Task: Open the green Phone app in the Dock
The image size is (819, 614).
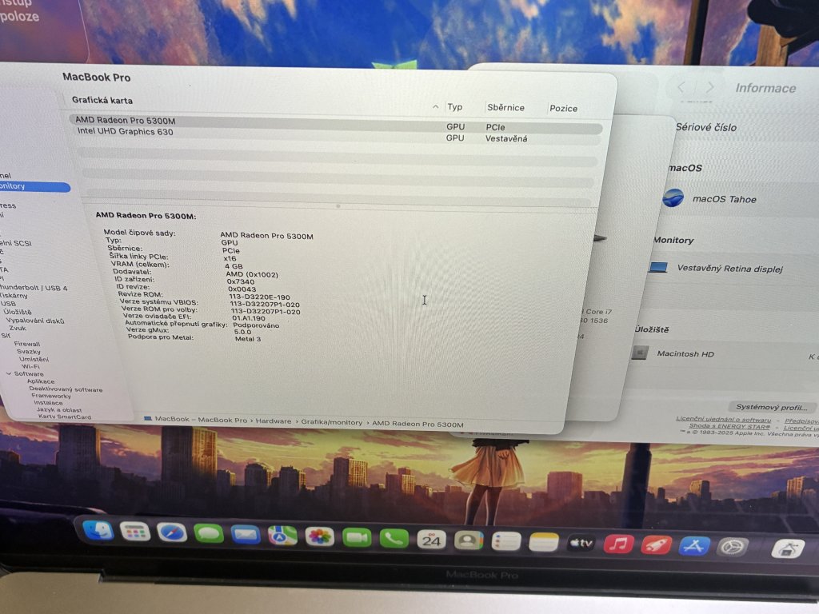Action: pyautogui.click(x=394, y=539)
